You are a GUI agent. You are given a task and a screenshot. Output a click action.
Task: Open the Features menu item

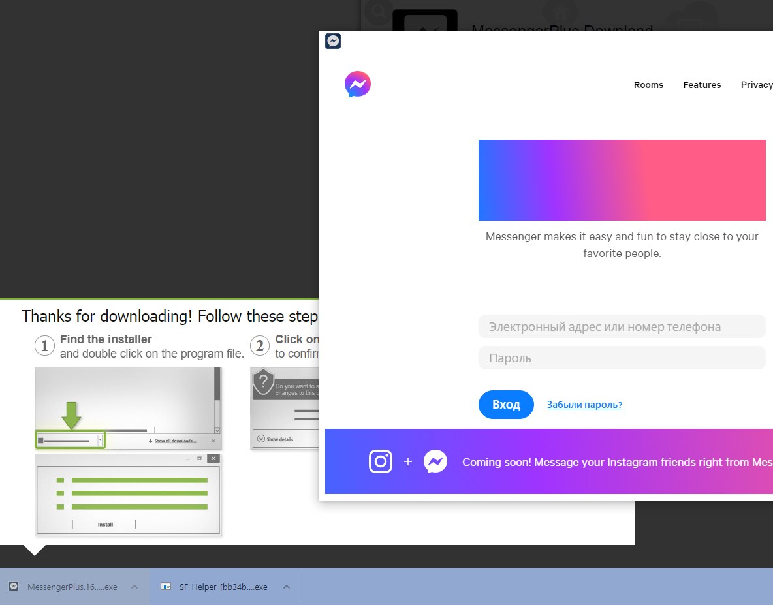click(x=702, y=85)
